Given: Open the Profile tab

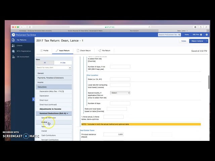Looking at the screenshot, I should (x=44, y=51).
